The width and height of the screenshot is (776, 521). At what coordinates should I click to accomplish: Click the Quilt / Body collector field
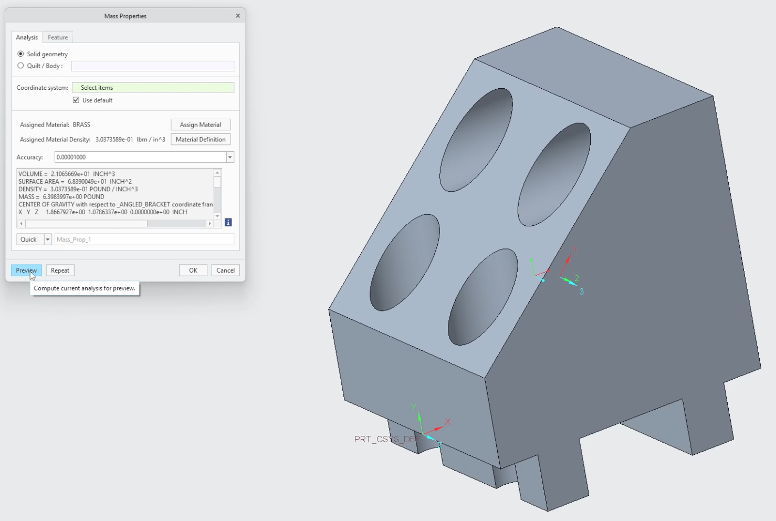pyautogui.click(x=153, y=66)
